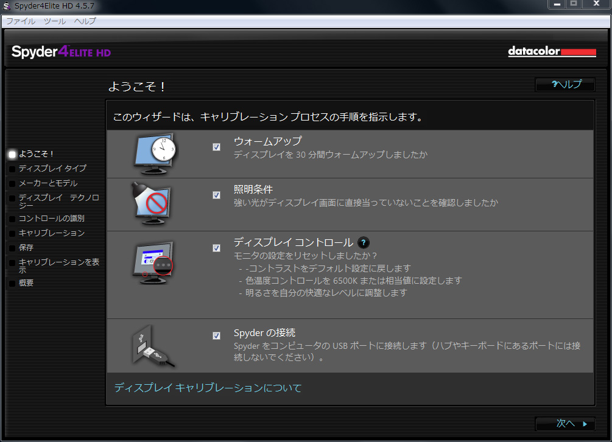Click the datacolor logo
The height and width of the screenshot is (442, 612).
point(552,51)
